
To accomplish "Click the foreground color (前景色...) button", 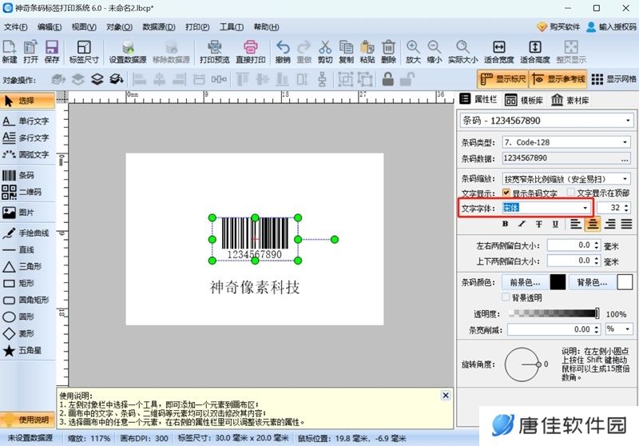I will pos(525,282).
